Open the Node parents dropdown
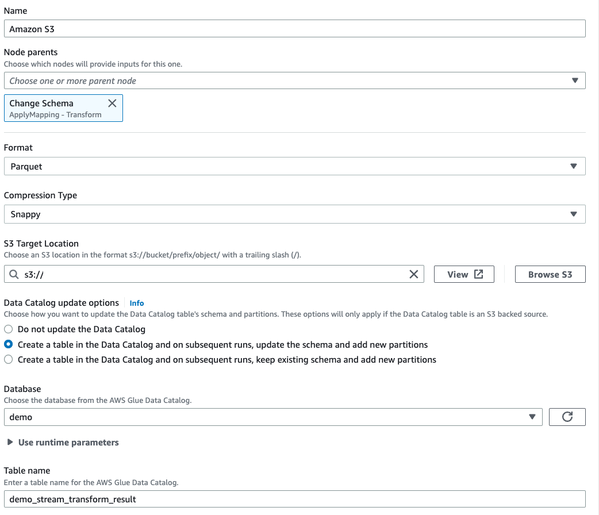 click(x=294, y=80)
